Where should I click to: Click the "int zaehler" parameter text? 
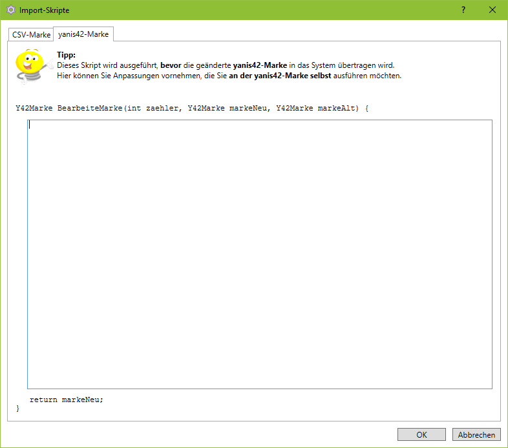[x=154, y=108]
